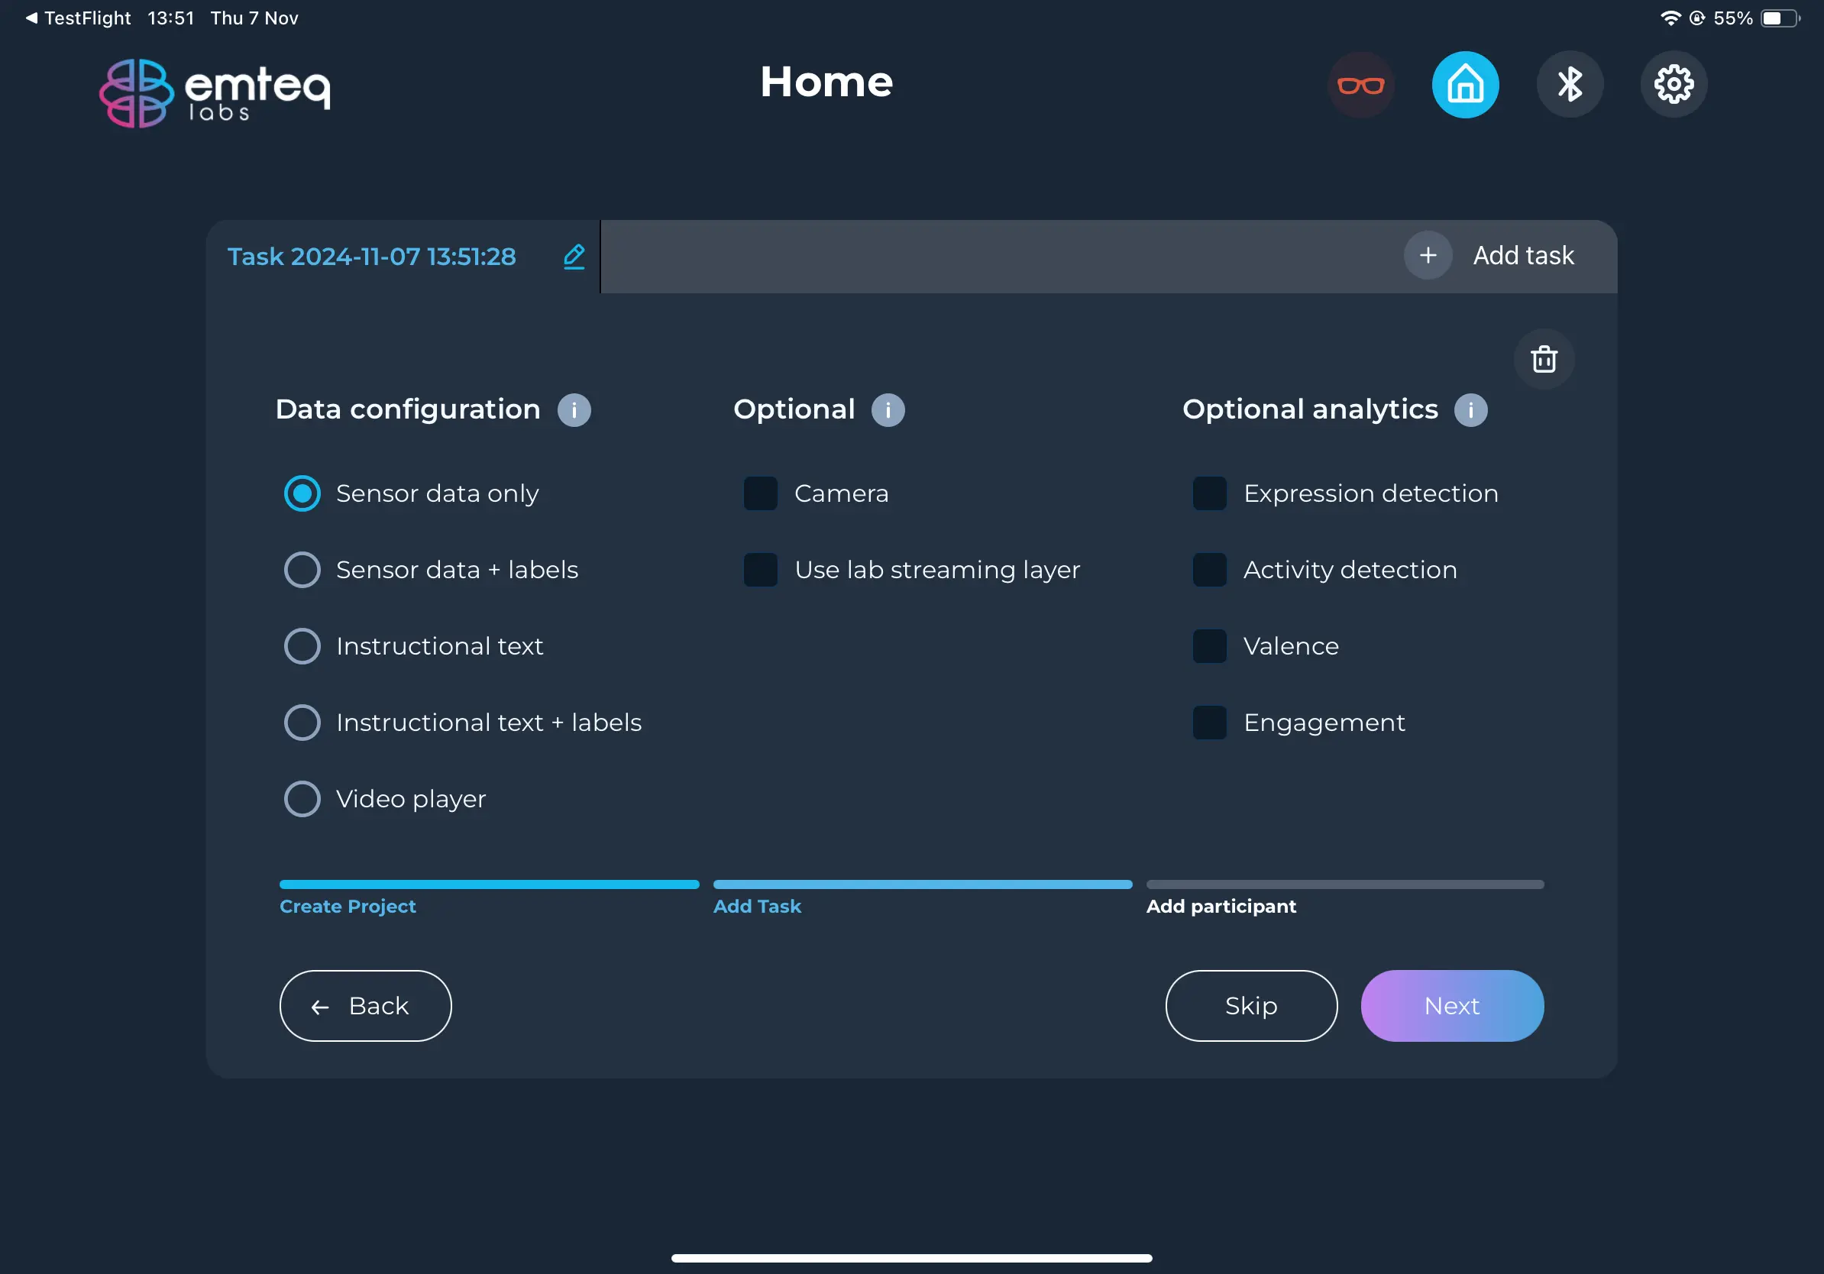Click Next to proceed
Image resolution: width=1824 pixels, height=1274 pixels.
(x=1453, y=1005)
